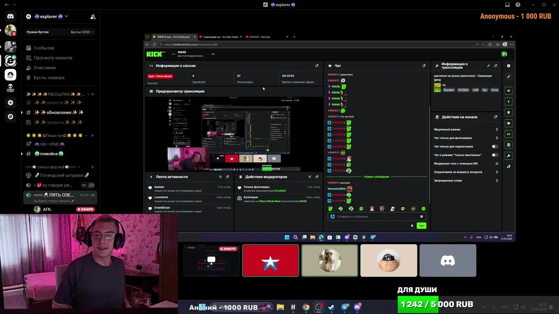559x314 pixels.
Task: Click the Нужно бустов boosts bar
Action: pyautogui.click(x=60, y=32)
